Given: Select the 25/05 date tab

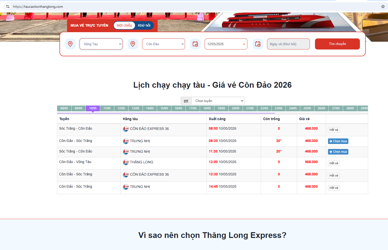Looking at the screenshot, I should 307,108.
